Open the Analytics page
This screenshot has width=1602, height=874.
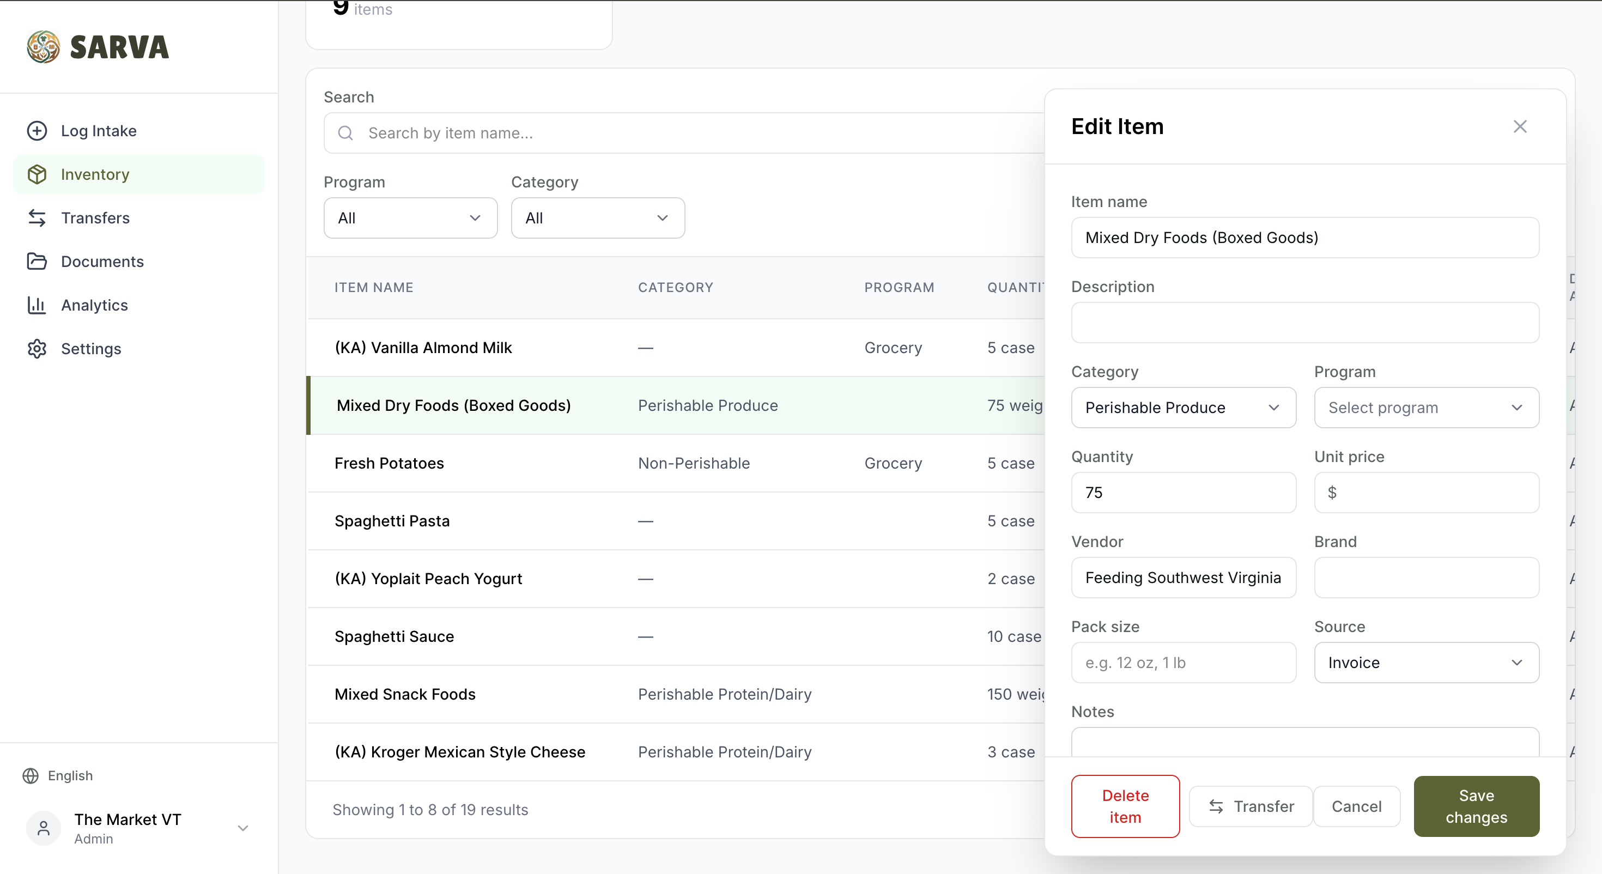94,305
